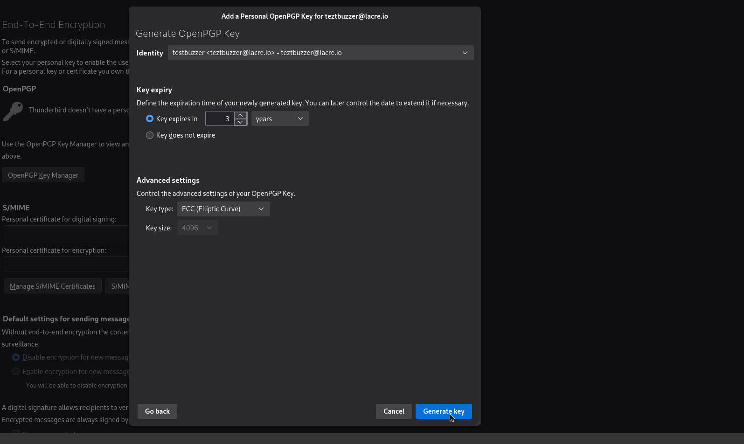Open the Identity dropdown

tap(320, 53)
